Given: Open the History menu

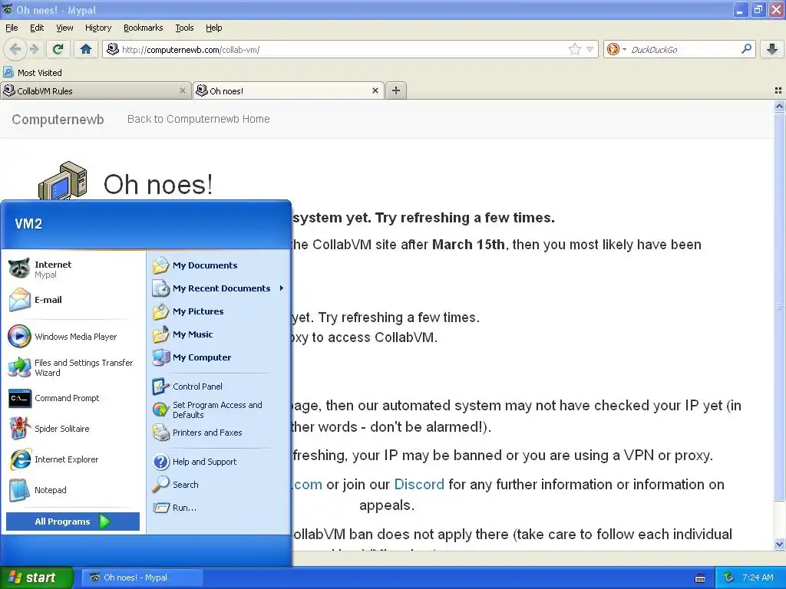Looking at the screenshot, I should (x=98, y=28).
